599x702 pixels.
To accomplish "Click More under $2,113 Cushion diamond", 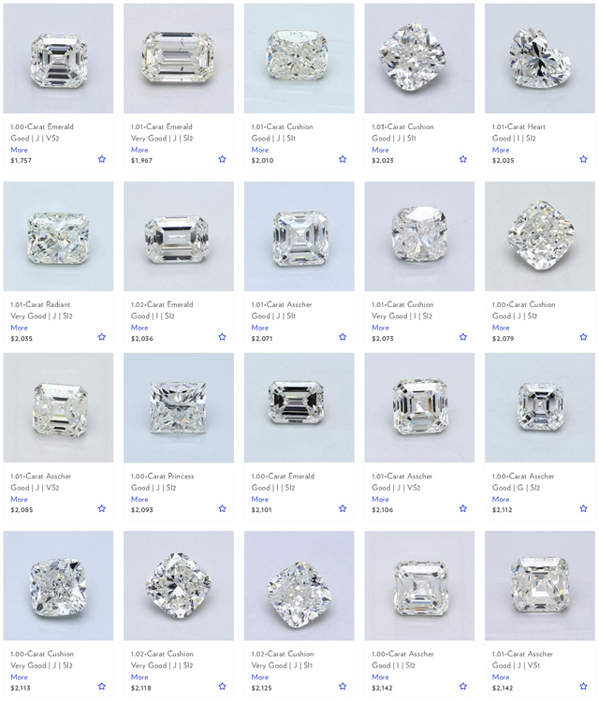I will pos(19,677).
